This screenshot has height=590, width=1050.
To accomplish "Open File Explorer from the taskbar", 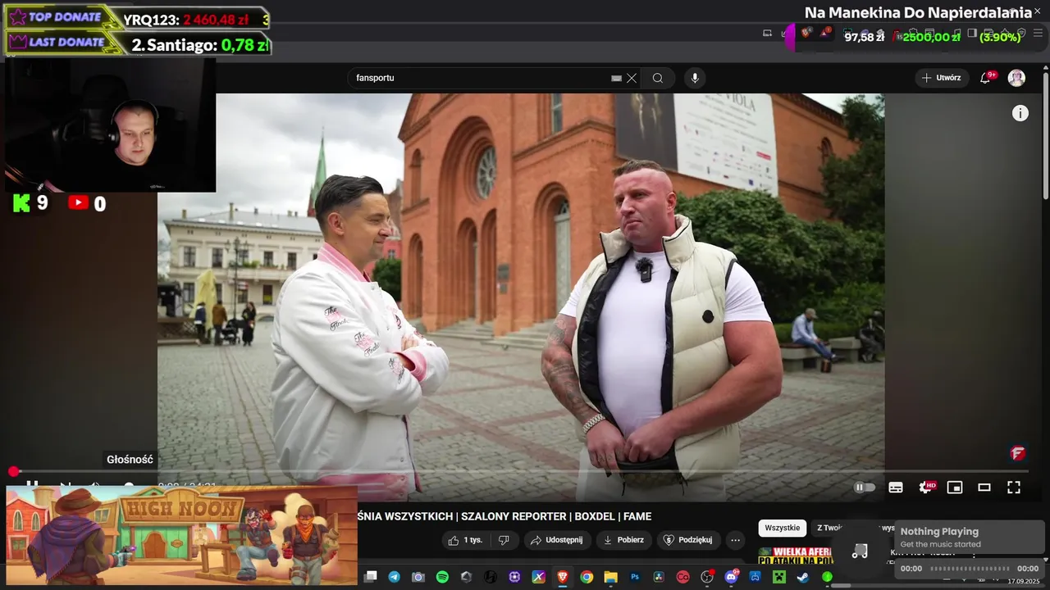I will [x=610, y=577].
